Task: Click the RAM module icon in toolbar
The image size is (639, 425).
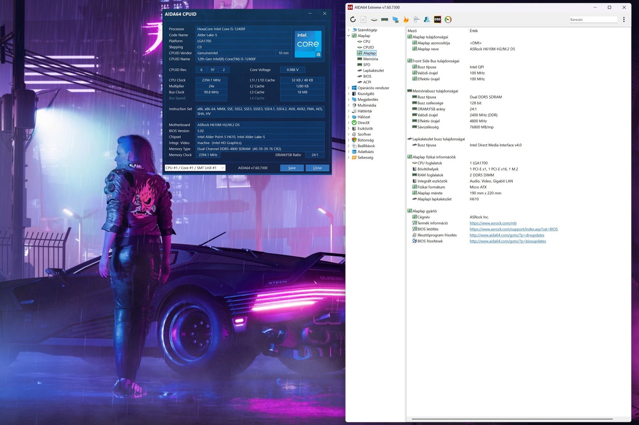Action: (384, 19)
